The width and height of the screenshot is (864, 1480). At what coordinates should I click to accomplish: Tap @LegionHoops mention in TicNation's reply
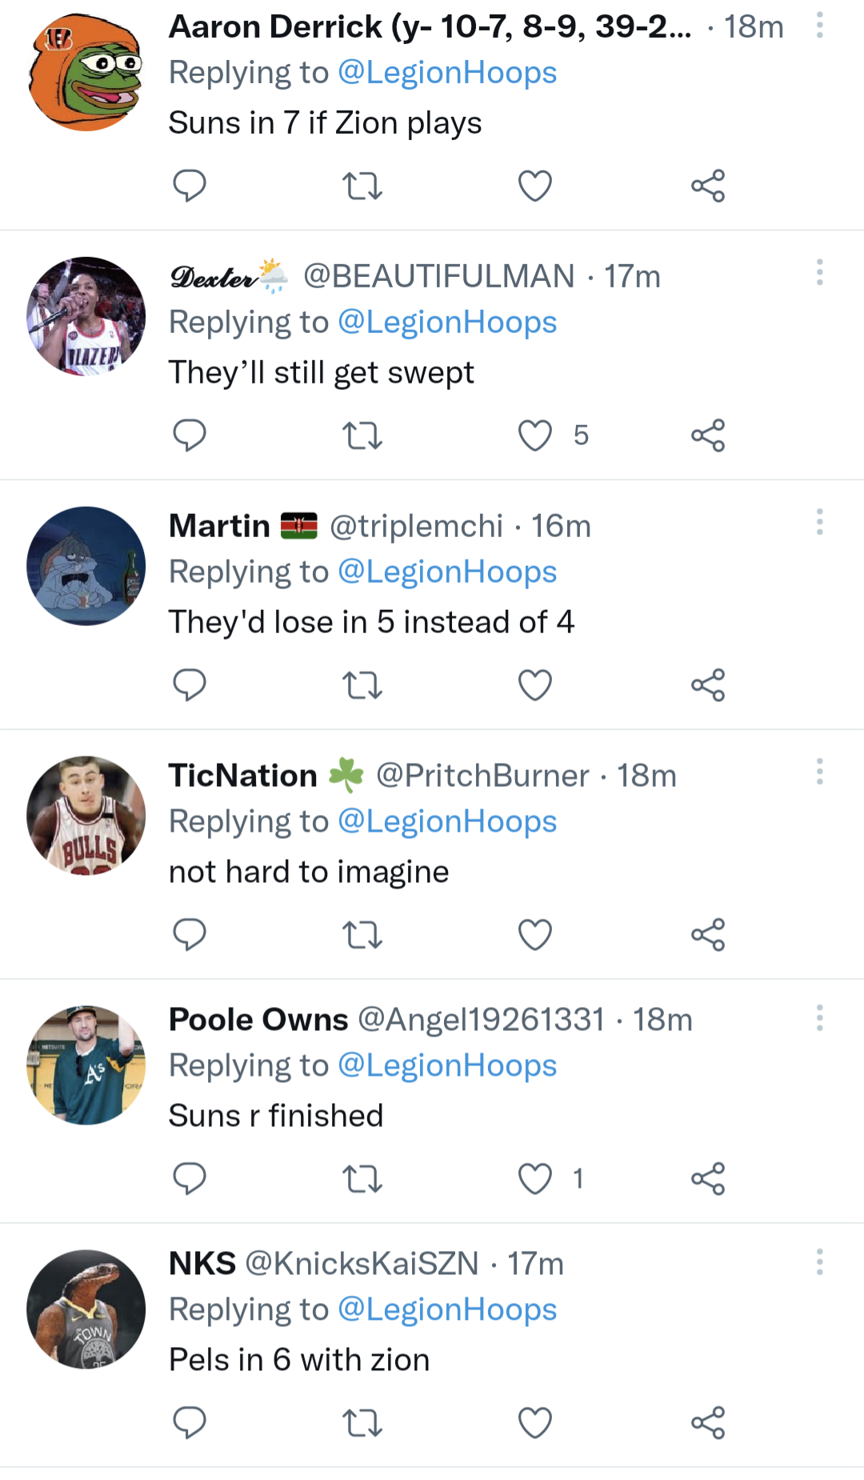[447, 821]
